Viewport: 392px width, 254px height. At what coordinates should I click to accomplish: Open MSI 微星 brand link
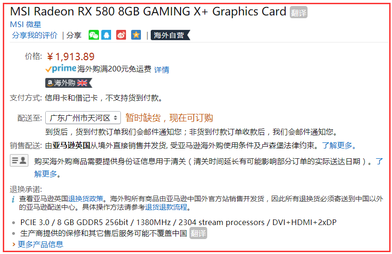[26, 25]
